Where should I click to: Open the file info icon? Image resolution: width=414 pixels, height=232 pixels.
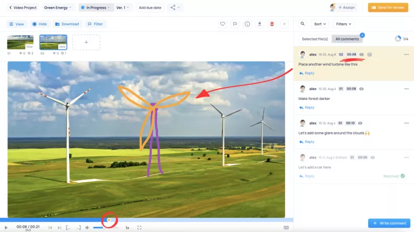tap(247, 24)
